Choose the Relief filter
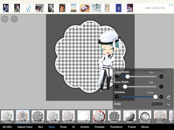The height and width of the screenshot is (130, 174). (x=130, y=117)
